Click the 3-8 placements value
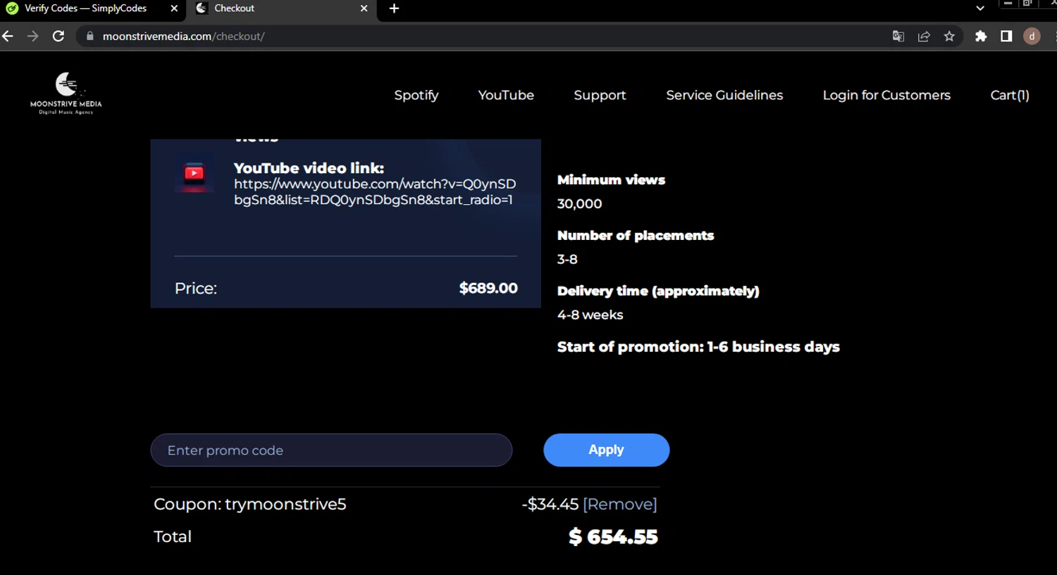 click(x=567, y=259)
